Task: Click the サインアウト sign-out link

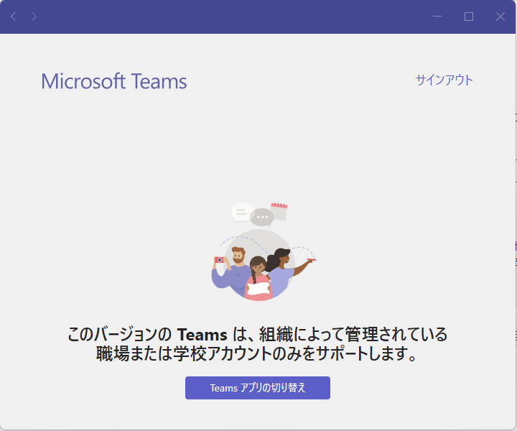Action: click(x=444, y=80)
